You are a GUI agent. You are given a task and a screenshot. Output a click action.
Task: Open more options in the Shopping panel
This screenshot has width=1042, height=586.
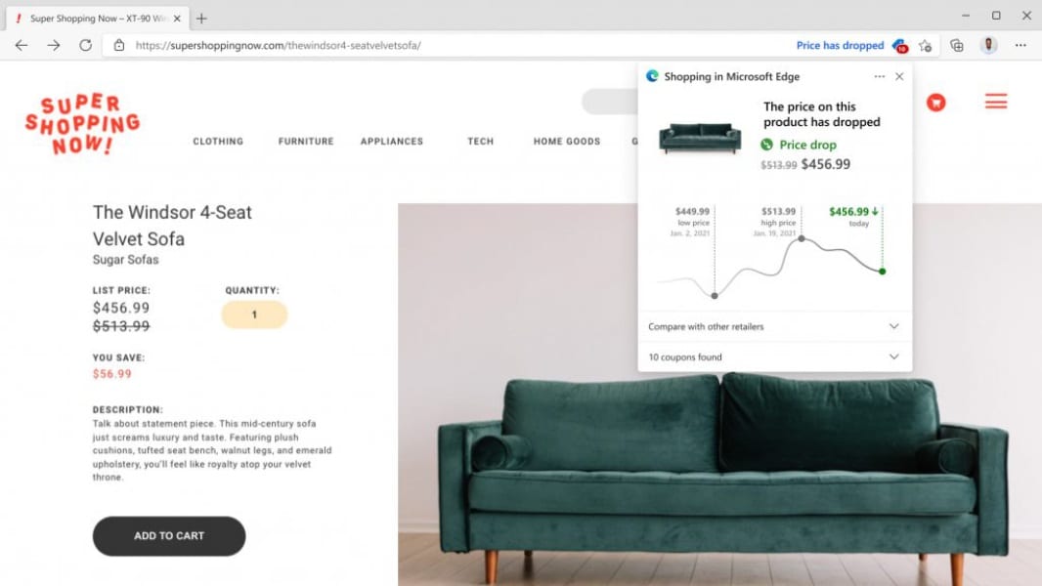[879, 76]
